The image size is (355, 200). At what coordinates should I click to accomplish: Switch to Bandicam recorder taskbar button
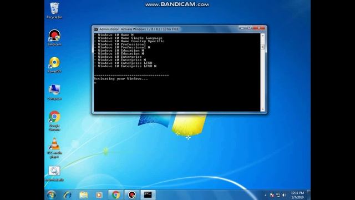click(132, 195)
